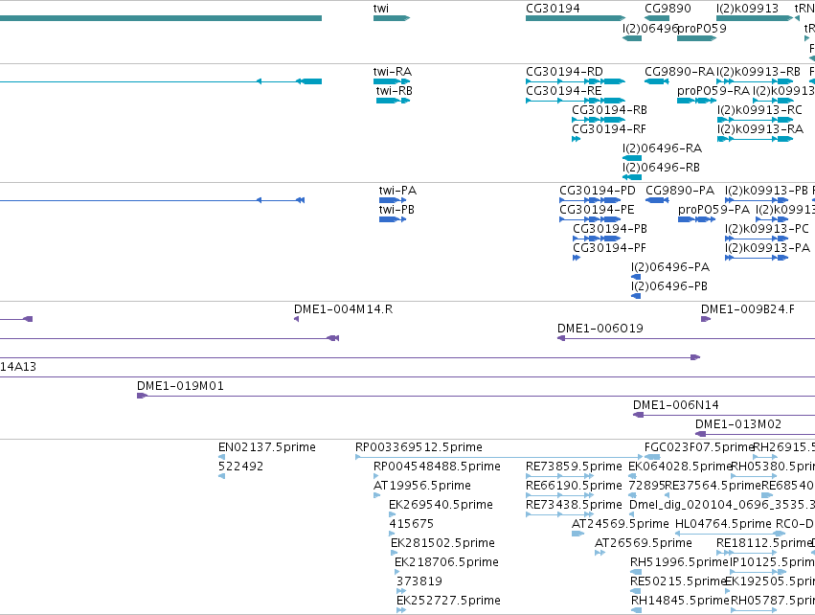This screenshot has width=815, height=615.
Task: Click the twi gene glyph
Action: point(392,18)
